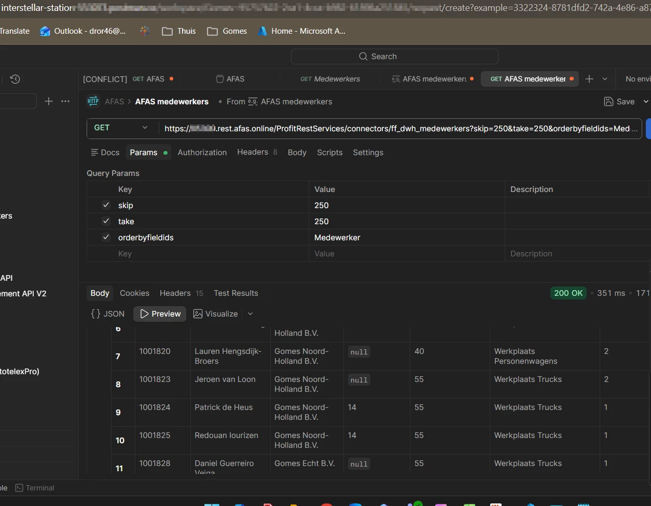651x506 pixels.
Task: Click the plus icon to add new tab
Action: click(589, 79)
